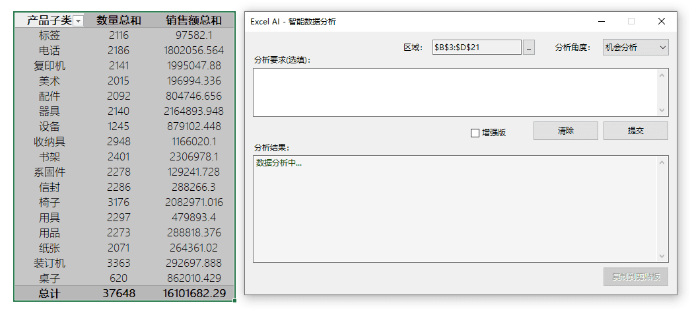Select the 复印机 row label cell

point(50,65)
